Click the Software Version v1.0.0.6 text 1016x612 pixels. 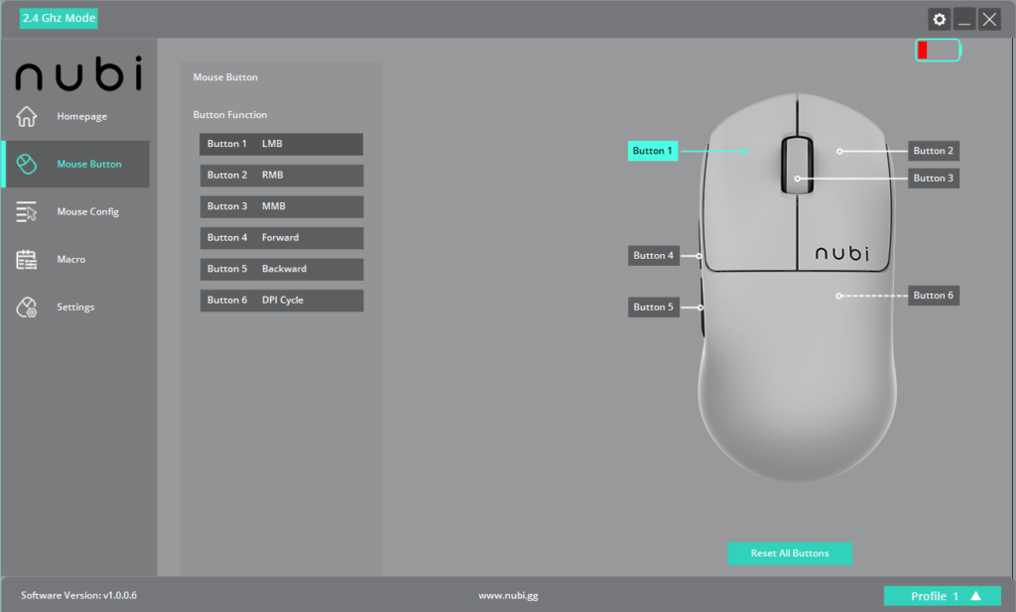78,596
